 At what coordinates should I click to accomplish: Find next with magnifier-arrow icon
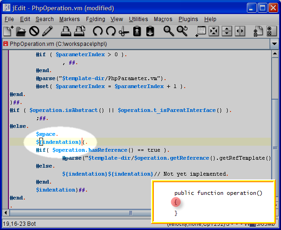point(182,31)
